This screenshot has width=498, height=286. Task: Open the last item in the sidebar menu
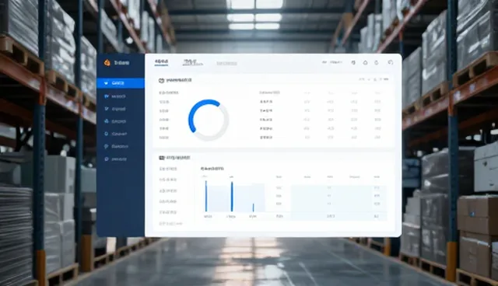[x=116, y=159]
